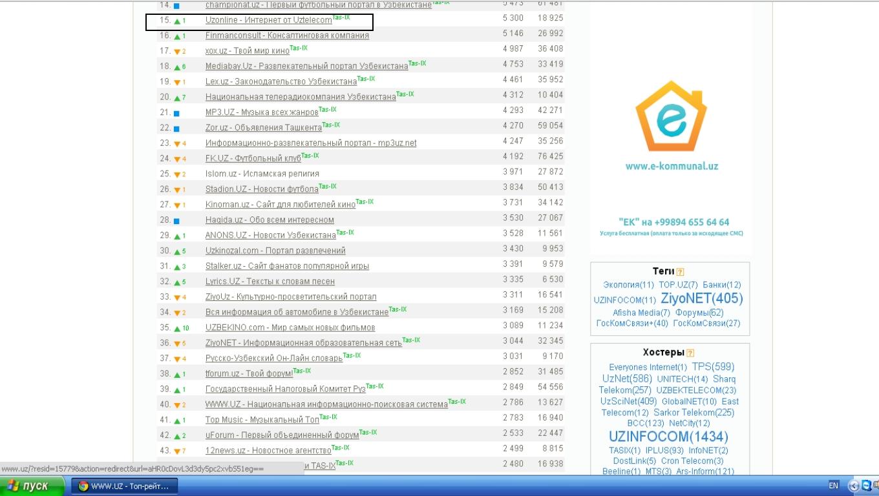Click Islom.uz - Исламская религия entry
This screenshot has height=496, width=879.
[x=262, y=174]
